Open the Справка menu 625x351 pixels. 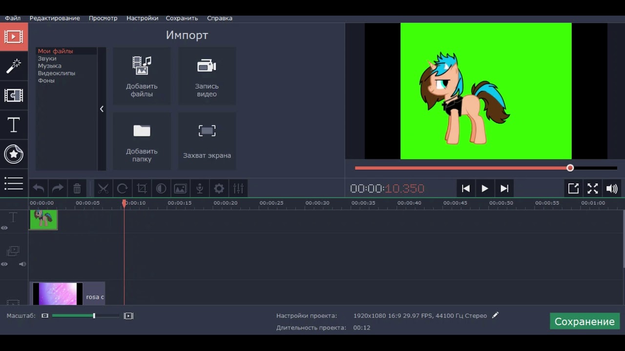[x=220, y=18]
